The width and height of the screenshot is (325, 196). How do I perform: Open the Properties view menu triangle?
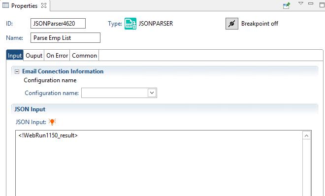click(x=301, y=3)
